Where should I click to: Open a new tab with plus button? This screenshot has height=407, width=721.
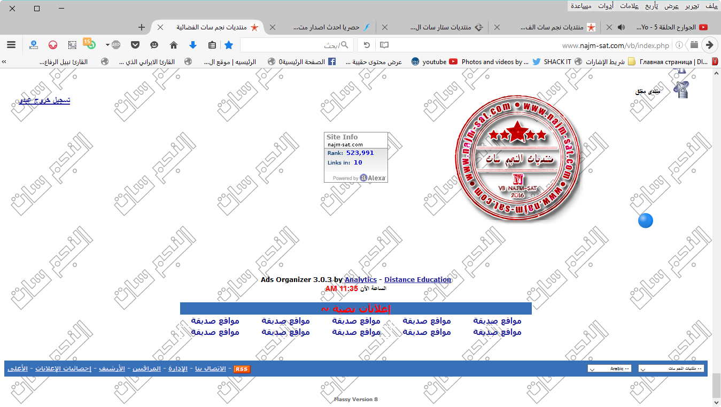[142, 27]
